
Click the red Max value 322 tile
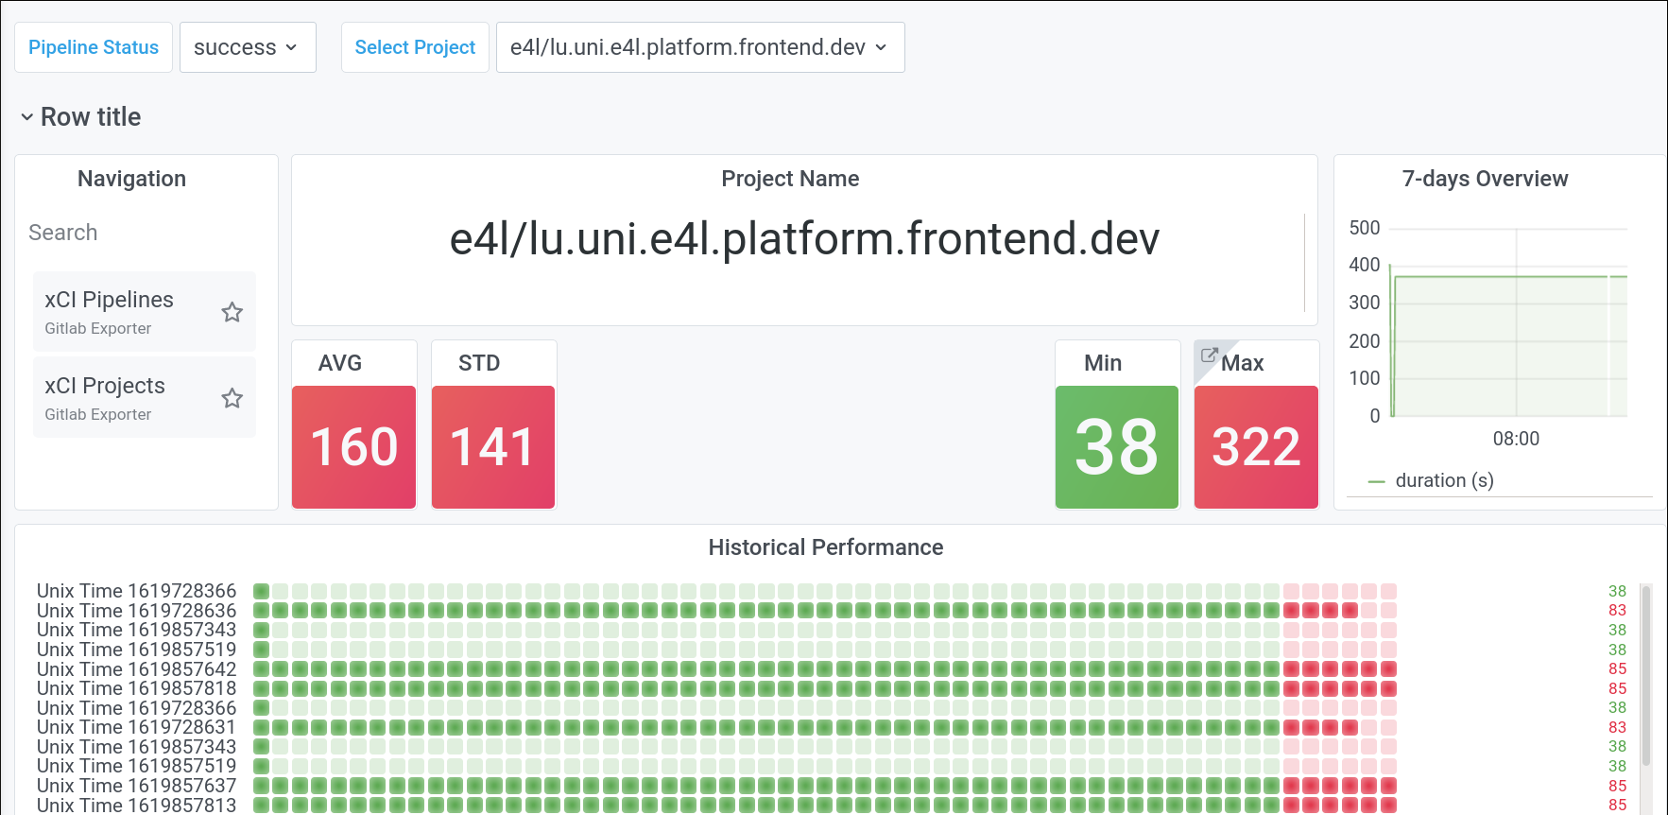click(1256, 447)
